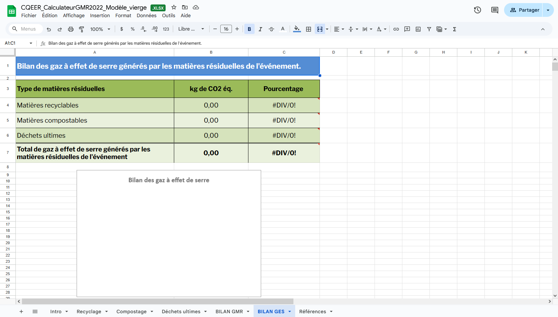Open the all sheets list icon
This screenshot has width=558, height=317.
pyautogui.click(x=35, y=312)
